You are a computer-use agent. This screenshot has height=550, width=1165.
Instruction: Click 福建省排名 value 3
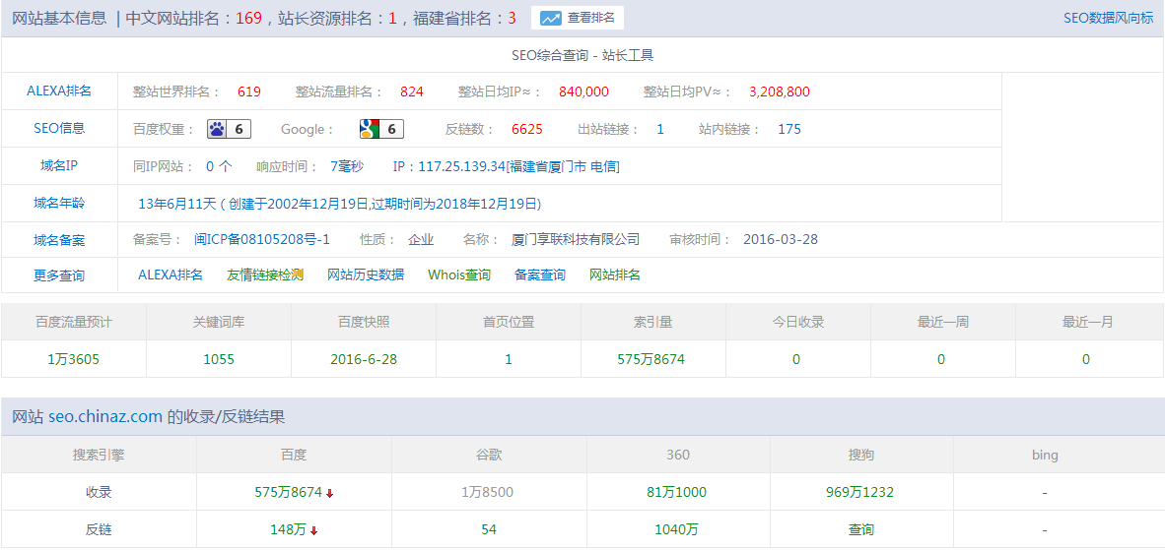(512, 19)
